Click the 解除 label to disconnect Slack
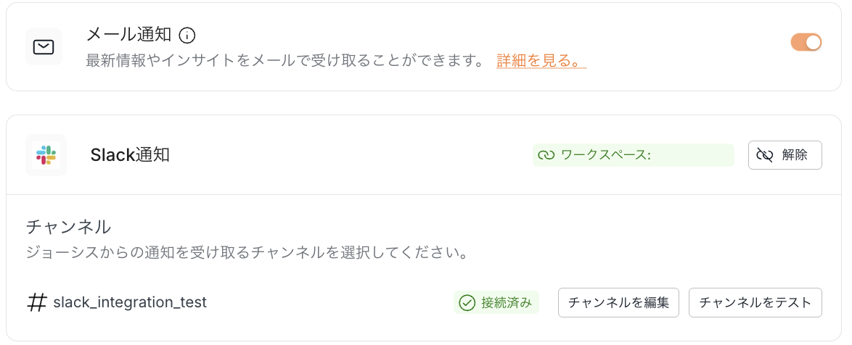This screenshot has width=852, height=345. tap(795, 155)
